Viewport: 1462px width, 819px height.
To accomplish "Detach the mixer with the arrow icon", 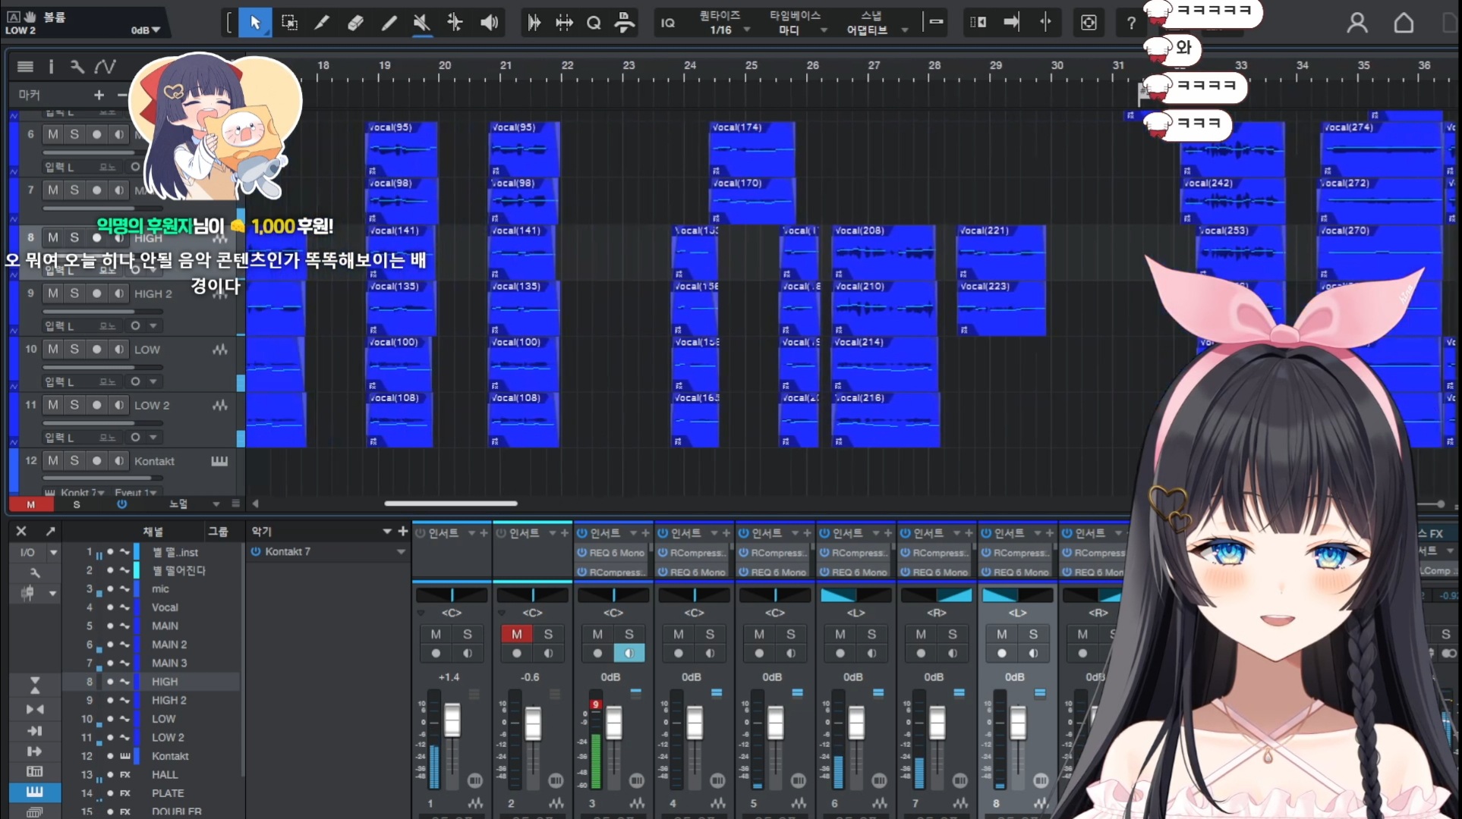I will point(50,531).
